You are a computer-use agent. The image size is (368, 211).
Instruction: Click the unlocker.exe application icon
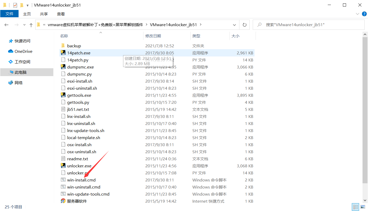pyautogui.click(x=63, y=166)
